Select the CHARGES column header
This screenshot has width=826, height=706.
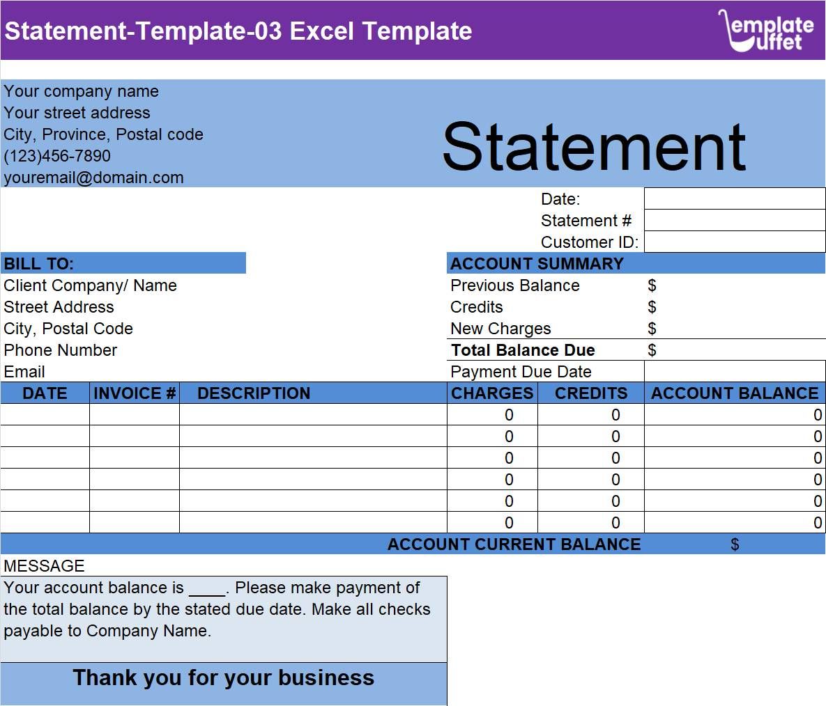pos(492,393)
